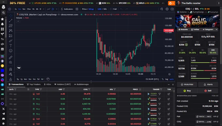Open chart settings gear icon

(167, 9)
